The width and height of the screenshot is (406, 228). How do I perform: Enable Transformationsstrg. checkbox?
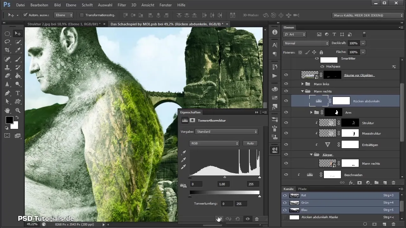[x=82, y=15]
